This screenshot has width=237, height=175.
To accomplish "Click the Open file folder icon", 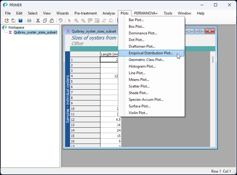I will pyautogui.click(x=14, y=21).
